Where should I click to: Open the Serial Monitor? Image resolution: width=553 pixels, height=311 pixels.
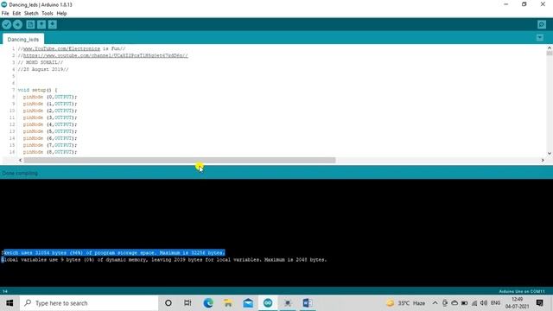542,24
